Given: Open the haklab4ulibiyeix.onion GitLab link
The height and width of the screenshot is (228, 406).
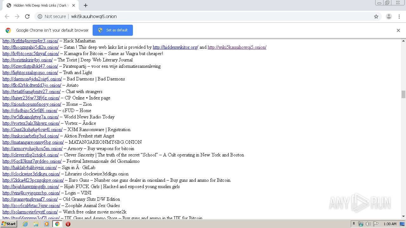Looking at the screenshot, I should pos(29,168).
